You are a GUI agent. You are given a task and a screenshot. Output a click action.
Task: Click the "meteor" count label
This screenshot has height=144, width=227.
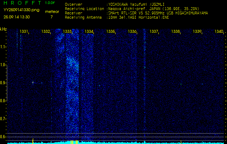point(52,12)
